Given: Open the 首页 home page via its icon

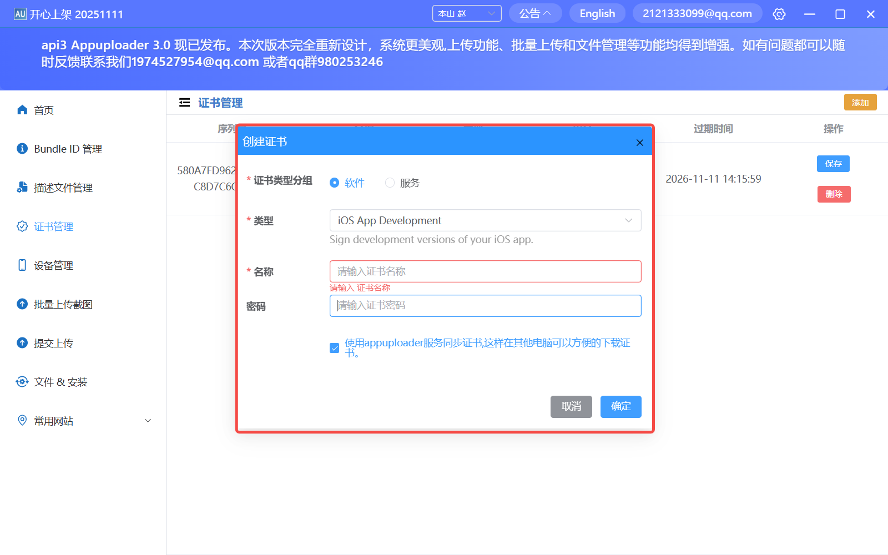Looking at the screenshot, I should click(x=22, y=109).
